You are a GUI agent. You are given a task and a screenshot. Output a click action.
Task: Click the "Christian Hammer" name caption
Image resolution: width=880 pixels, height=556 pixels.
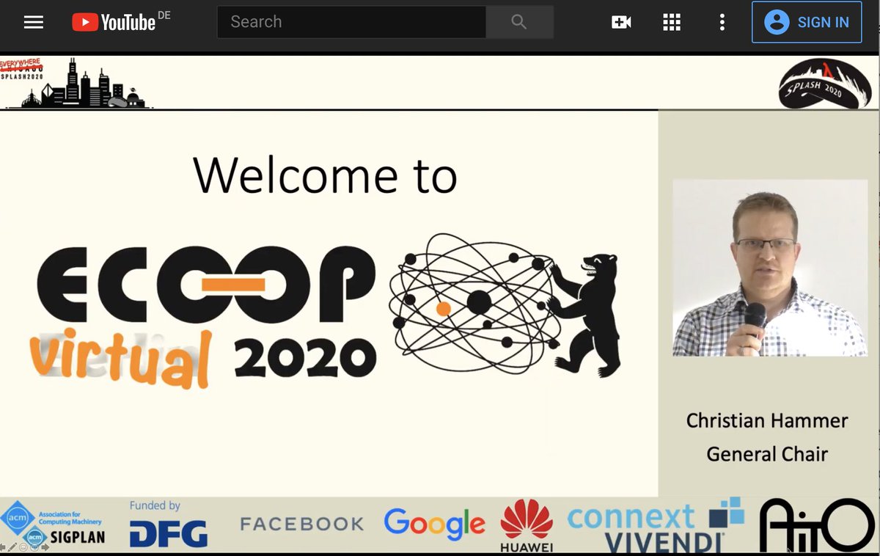(x=767, y=421)
